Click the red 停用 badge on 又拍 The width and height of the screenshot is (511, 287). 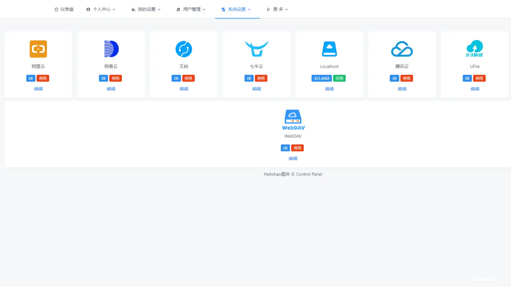point(188,78)
